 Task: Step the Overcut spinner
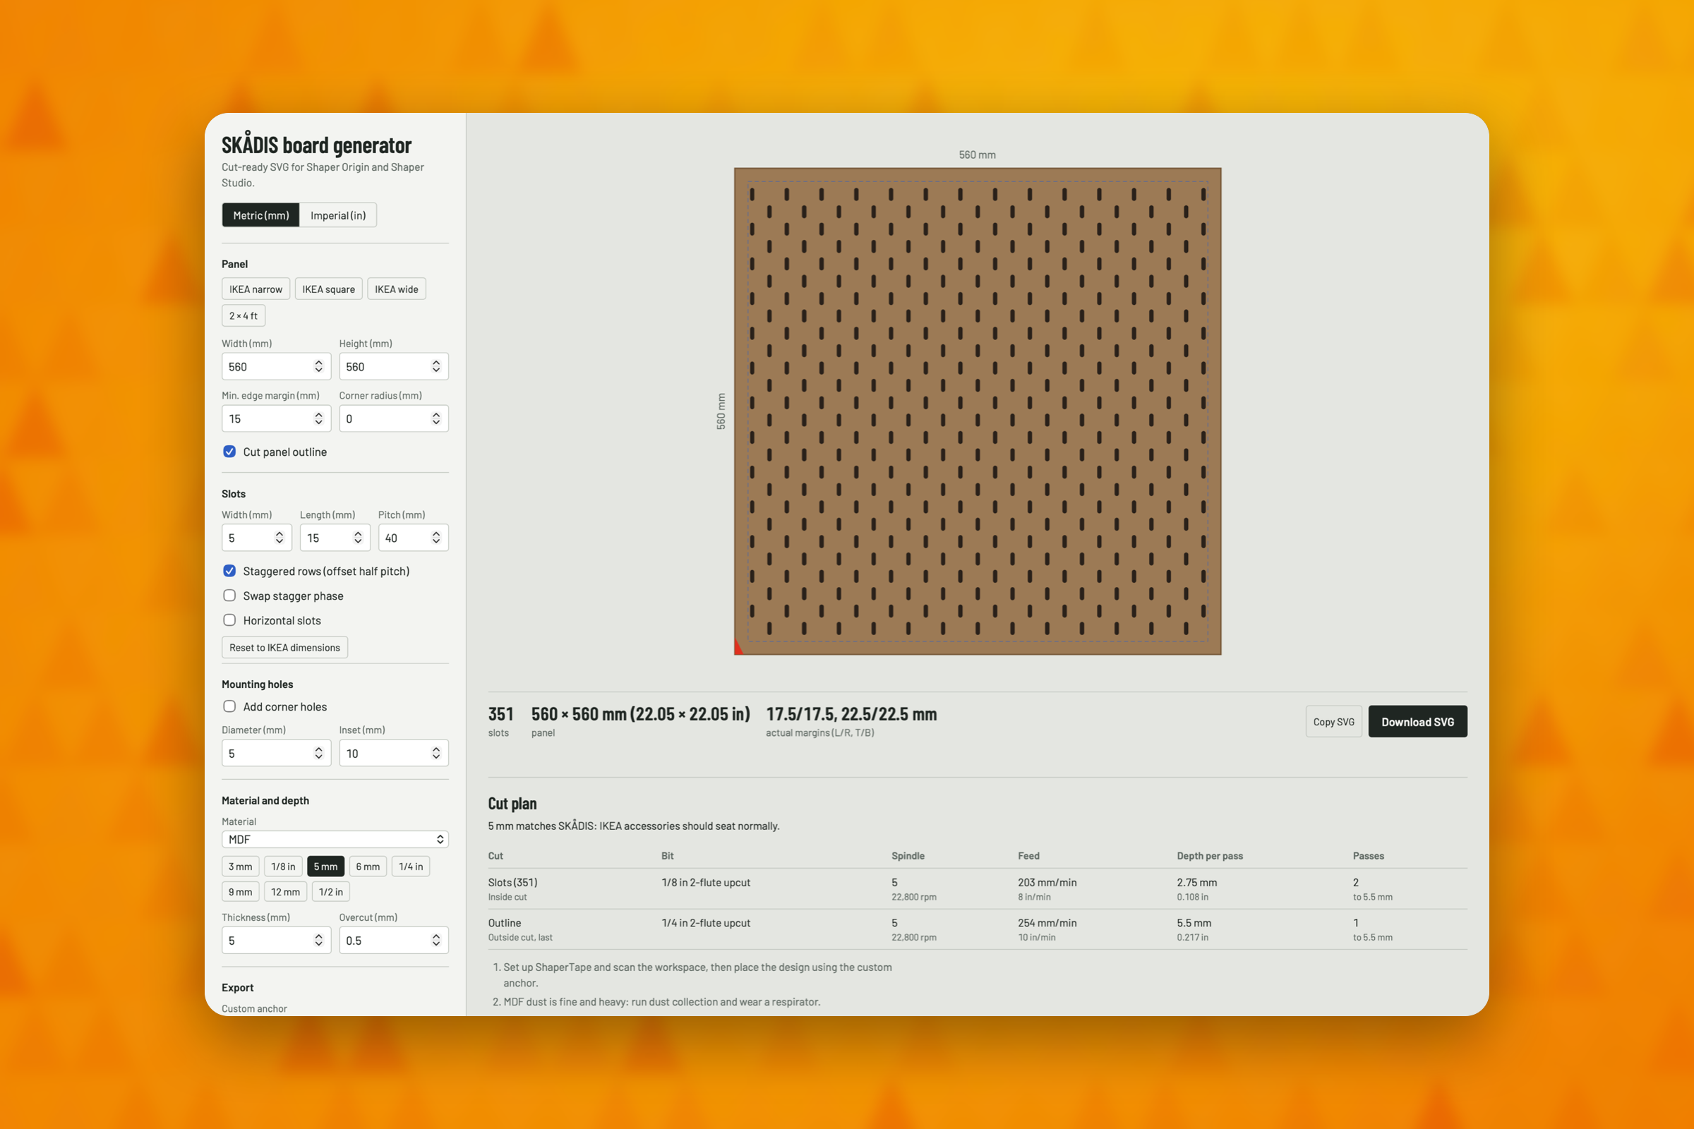point(435,941)
